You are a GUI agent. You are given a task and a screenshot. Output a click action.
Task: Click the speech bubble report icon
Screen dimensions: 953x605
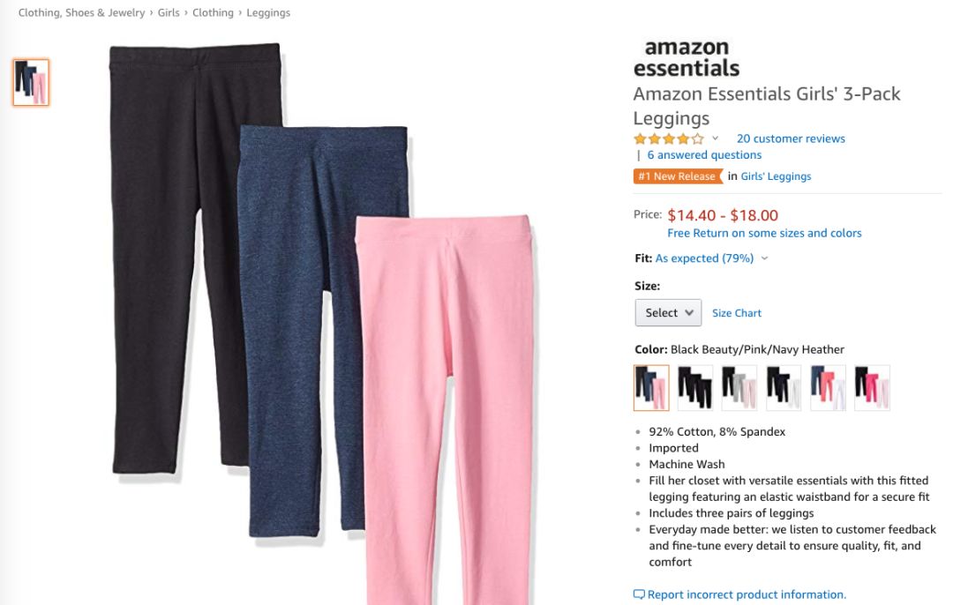[x=639, y=594]
